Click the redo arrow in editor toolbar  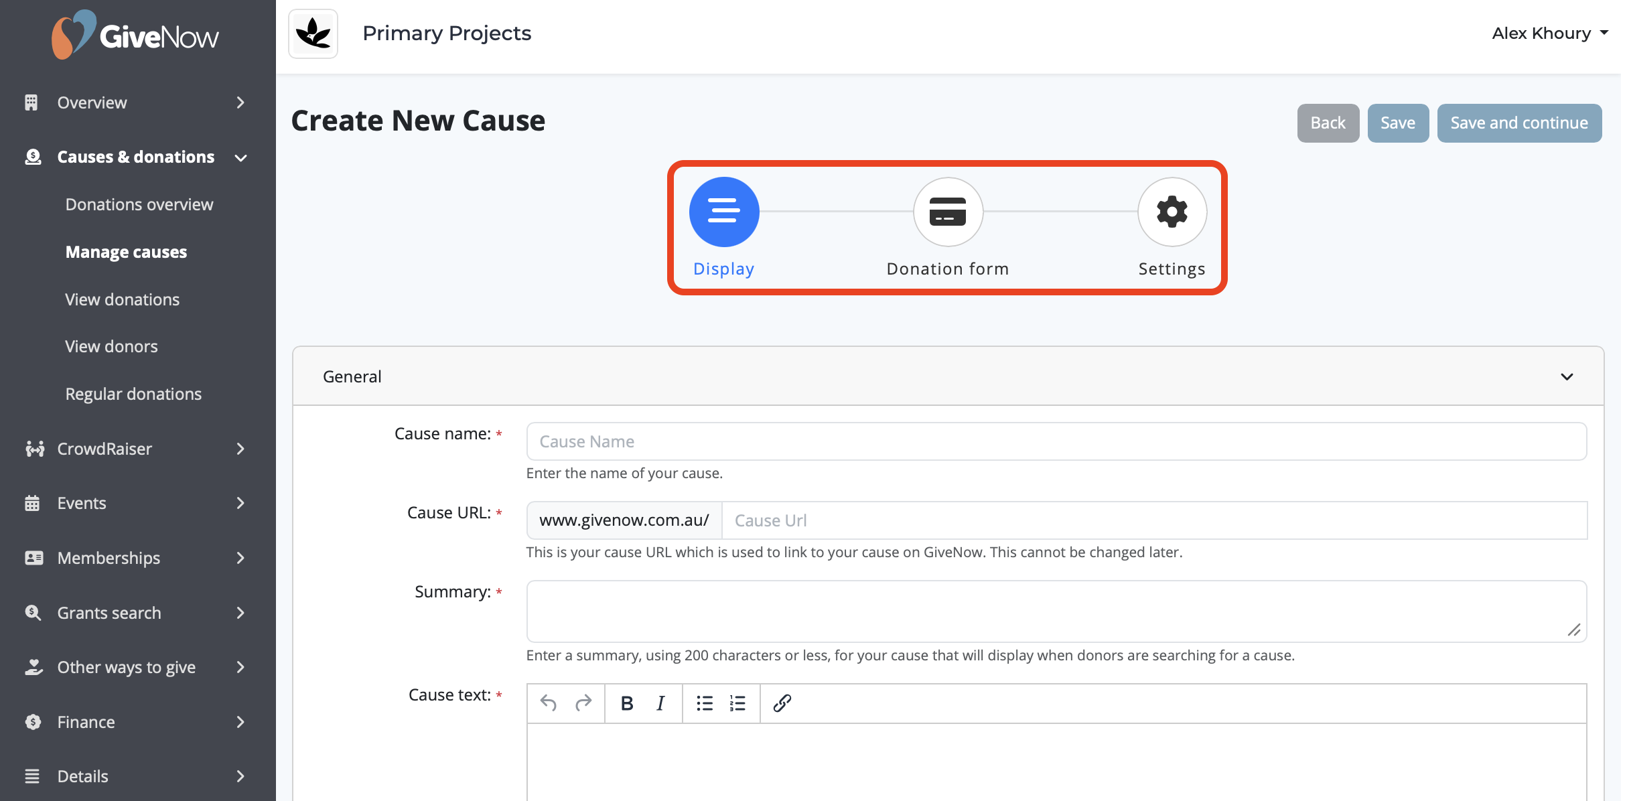click(583, 703)
